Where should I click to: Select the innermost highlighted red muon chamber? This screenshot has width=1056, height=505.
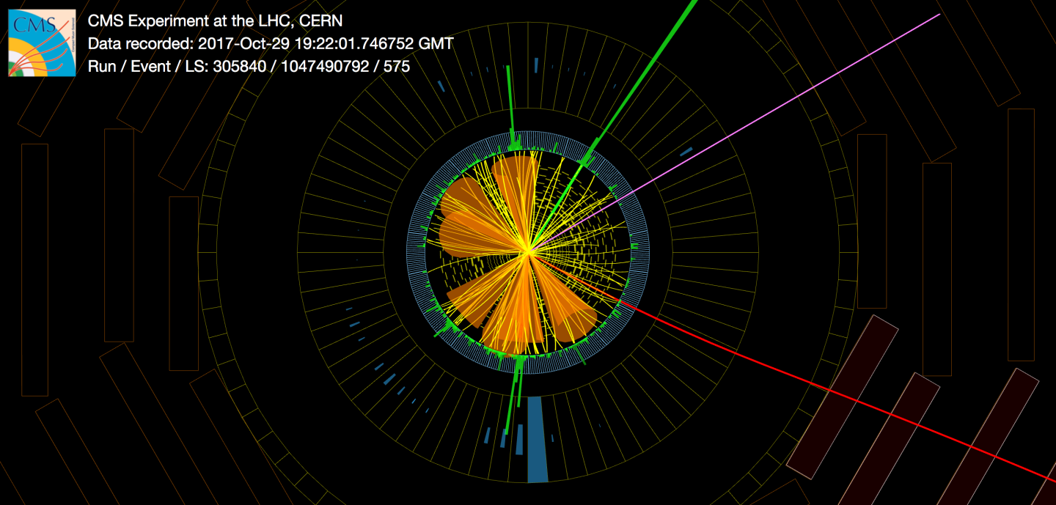pos(842,397)
